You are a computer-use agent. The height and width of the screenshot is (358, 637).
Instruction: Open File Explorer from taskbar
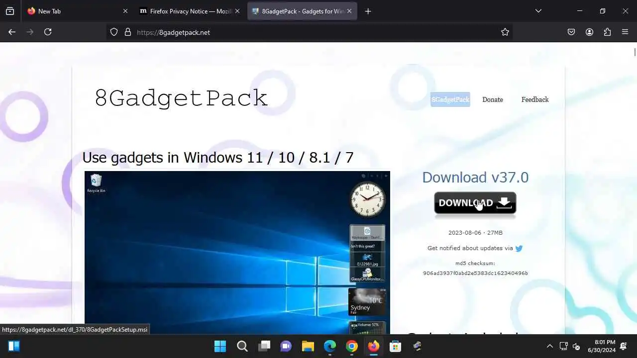[x=308, y=346]
